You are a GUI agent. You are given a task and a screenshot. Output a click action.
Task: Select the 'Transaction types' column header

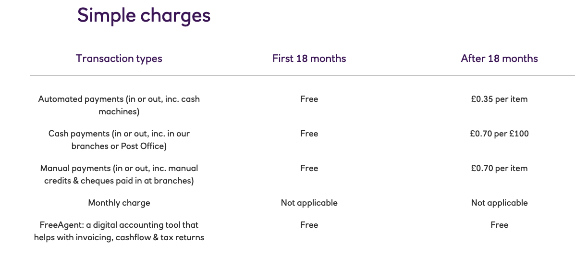(x=119, y=59)
